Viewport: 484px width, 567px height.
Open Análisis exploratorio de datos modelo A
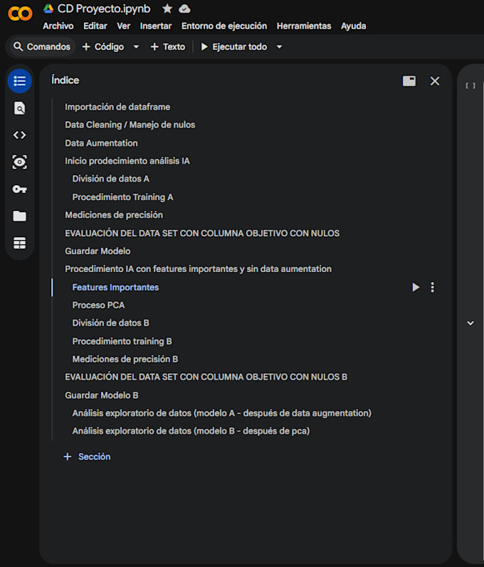[x=221, y=413]
